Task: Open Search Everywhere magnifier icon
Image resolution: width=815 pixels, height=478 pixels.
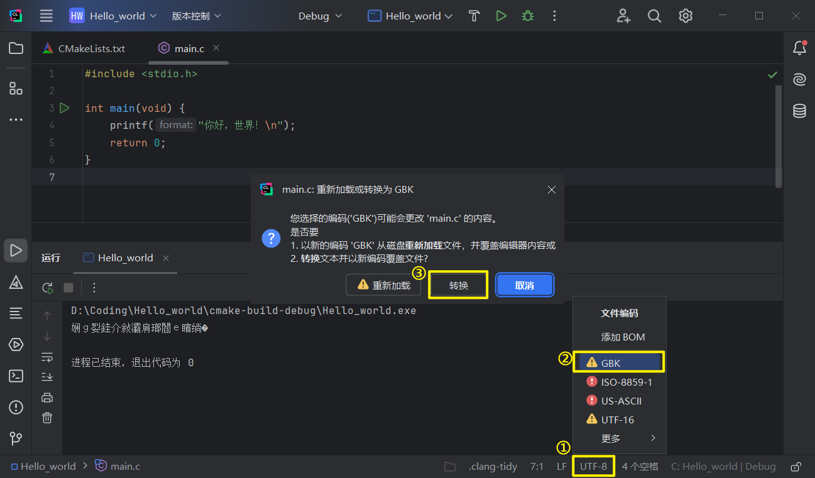Action: click(654, 16)
